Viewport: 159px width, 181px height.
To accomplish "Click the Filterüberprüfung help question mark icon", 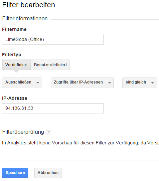I will [x=49, y=132].
